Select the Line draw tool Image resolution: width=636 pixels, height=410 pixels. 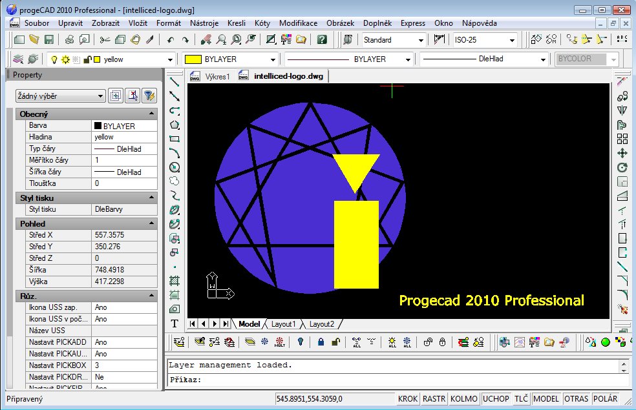(x=175, y=82)
